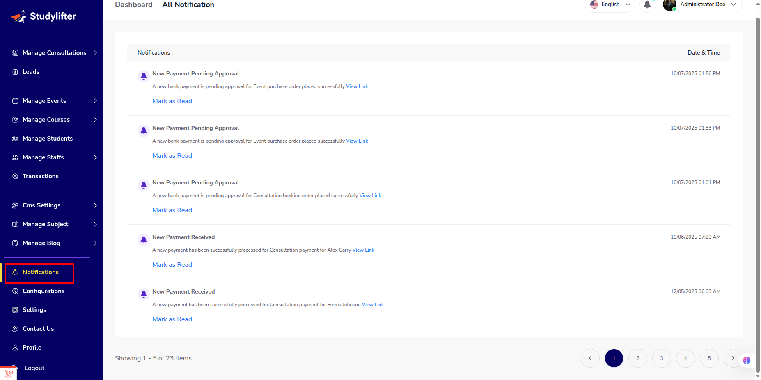Viewport: 761px width, 380px height.
Task: Click bell icon of Emma Johnson notification
Action: (144, 294)
